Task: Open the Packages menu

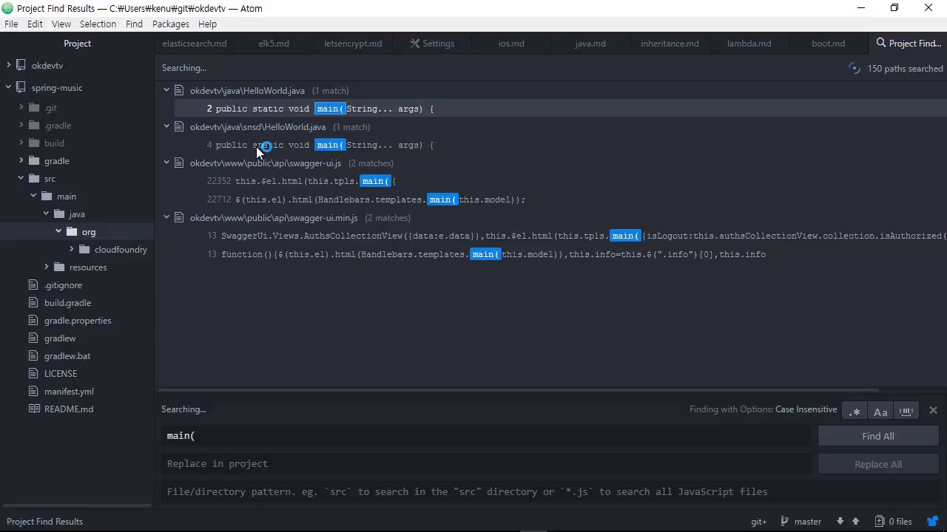Action: pos(171,24)
